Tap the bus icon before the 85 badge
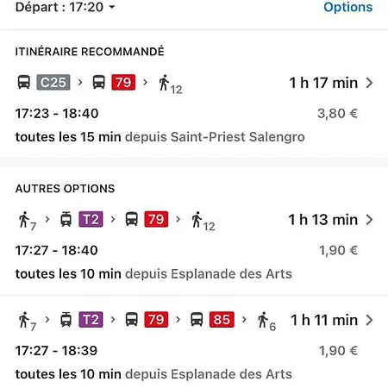 (197, 320)
